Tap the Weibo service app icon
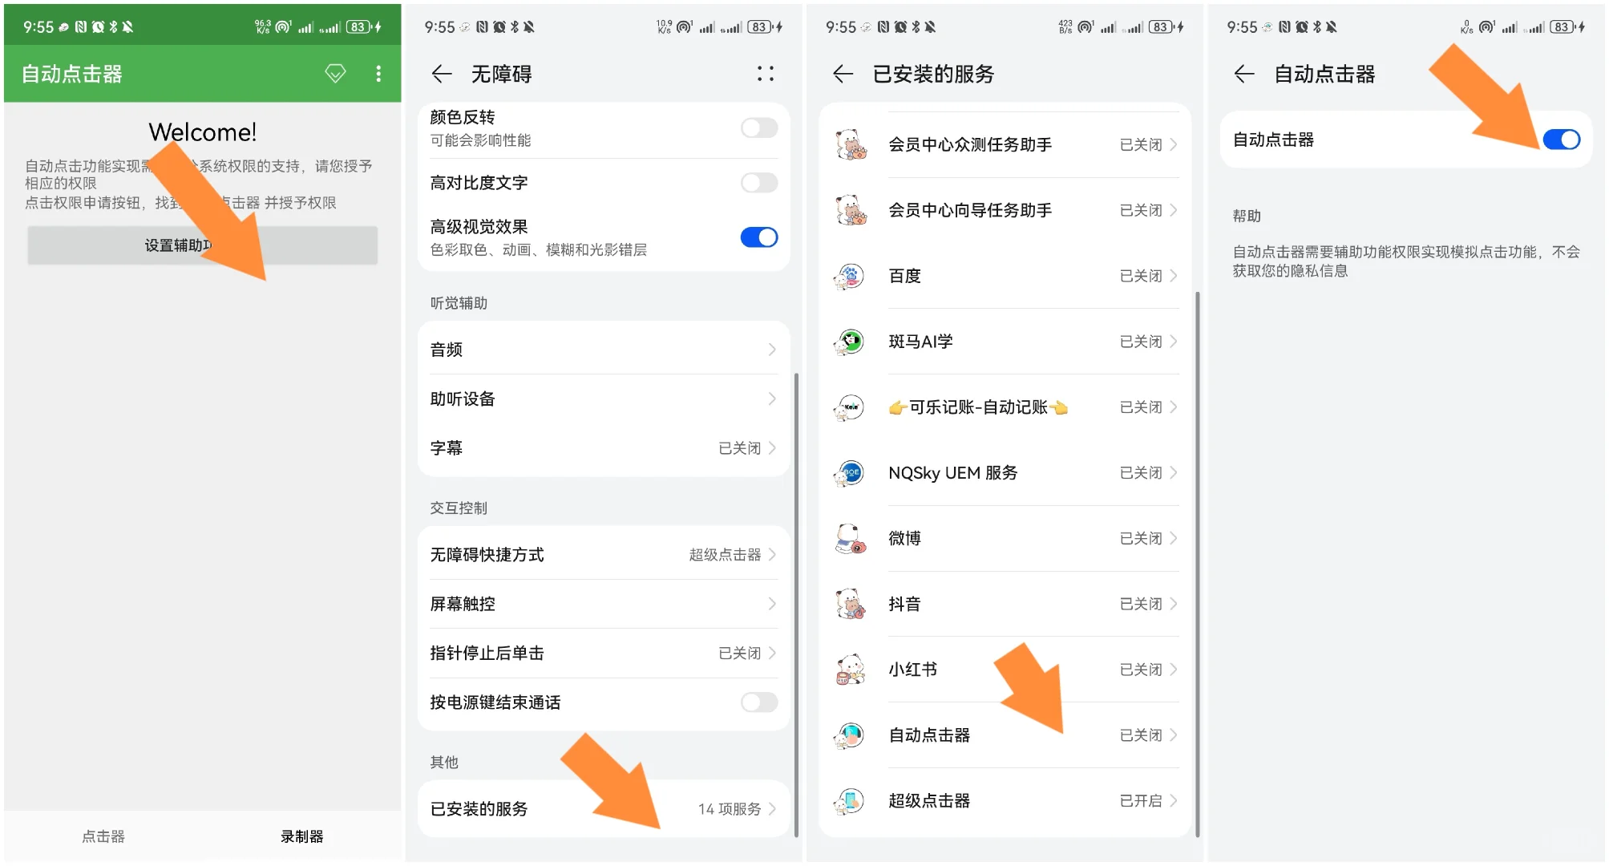The image size is (1609, 866). (851, 538)
